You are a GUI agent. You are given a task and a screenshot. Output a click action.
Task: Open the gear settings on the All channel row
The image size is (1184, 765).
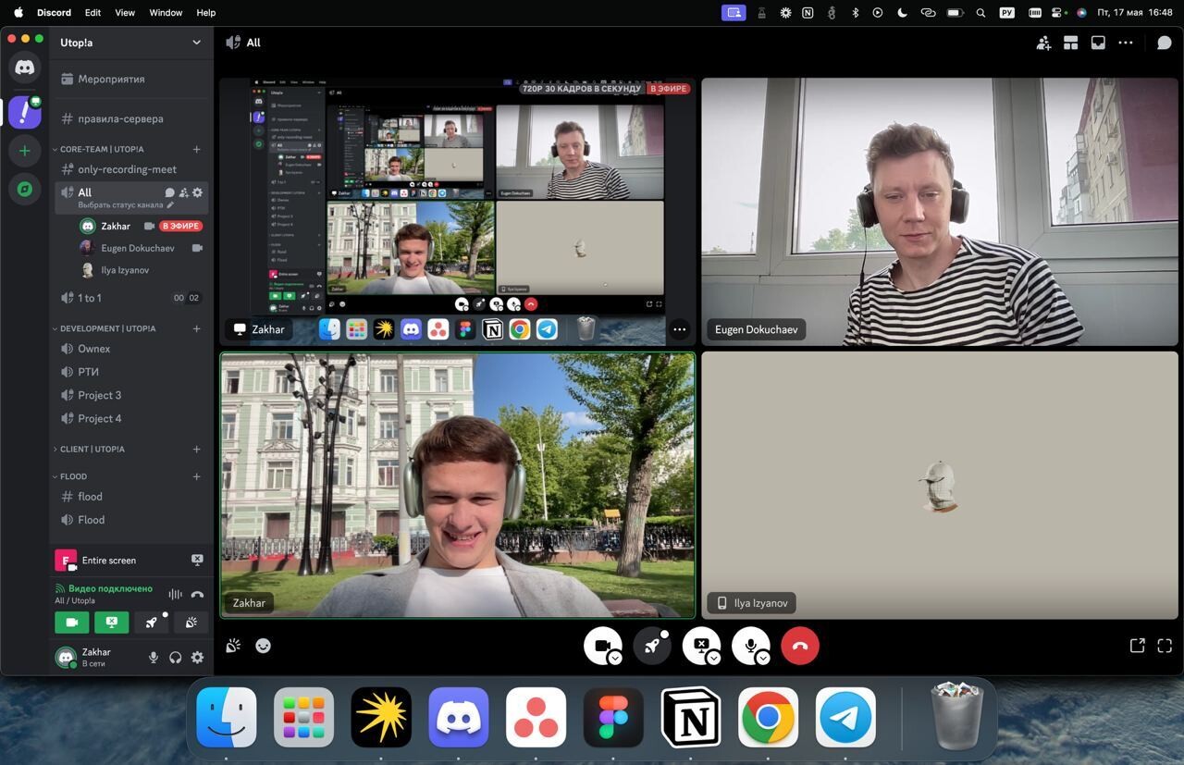(197, 192)
